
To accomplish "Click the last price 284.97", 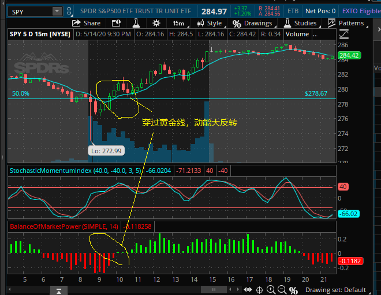I will tap(214, 12).
